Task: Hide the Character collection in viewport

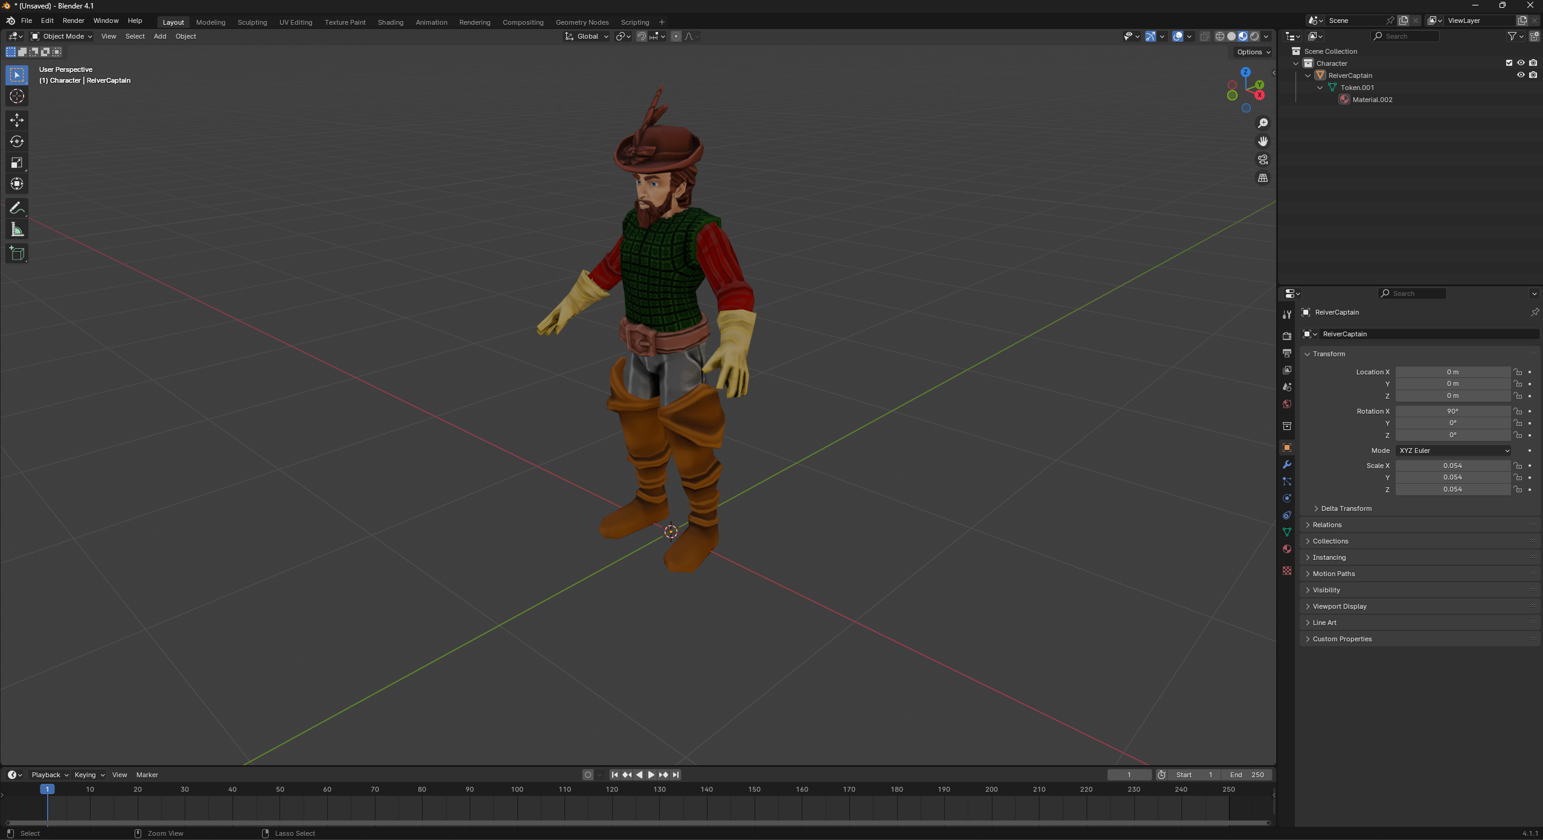Action: click(1521, 63)
